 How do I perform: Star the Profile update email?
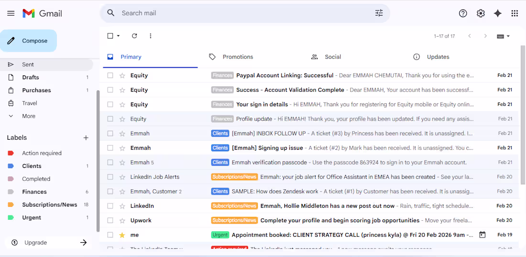click(122, 119)
